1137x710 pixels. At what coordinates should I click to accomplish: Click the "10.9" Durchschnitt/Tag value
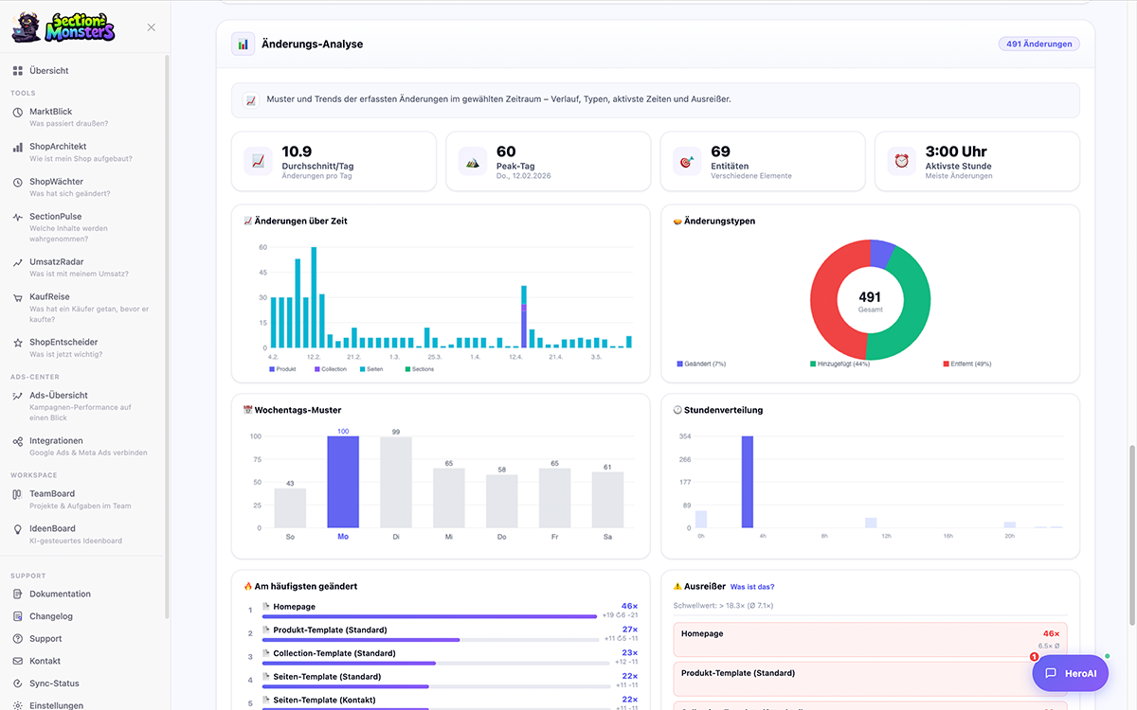[297, 151]
